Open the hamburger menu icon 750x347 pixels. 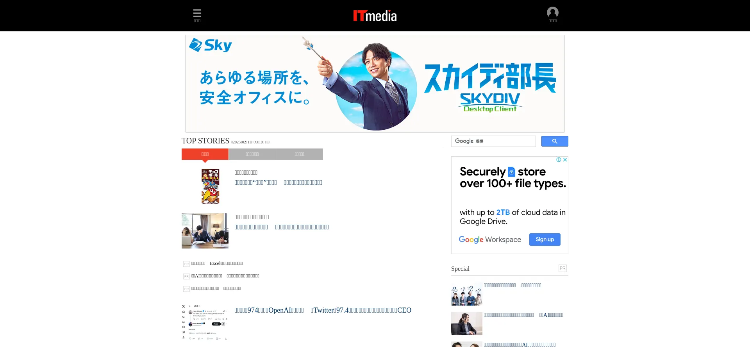point(197,15)
